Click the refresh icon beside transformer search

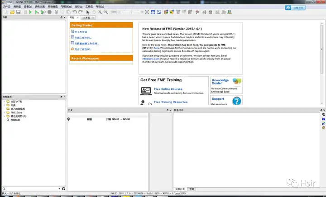click(x=64, y=189)
